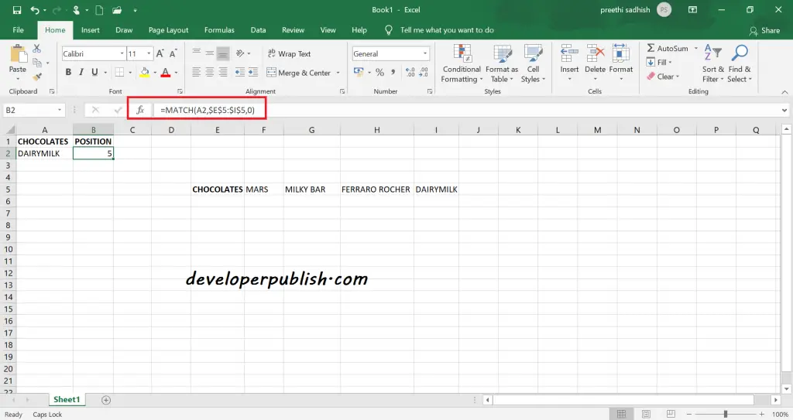The width and height of the screenshot is (793, 420).
Task: Collapse the ribbon chevron
Action: click(x=784, y=92)
